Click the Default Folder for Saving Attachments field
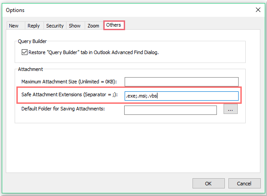The image size is (267, 196). [170, 110]
